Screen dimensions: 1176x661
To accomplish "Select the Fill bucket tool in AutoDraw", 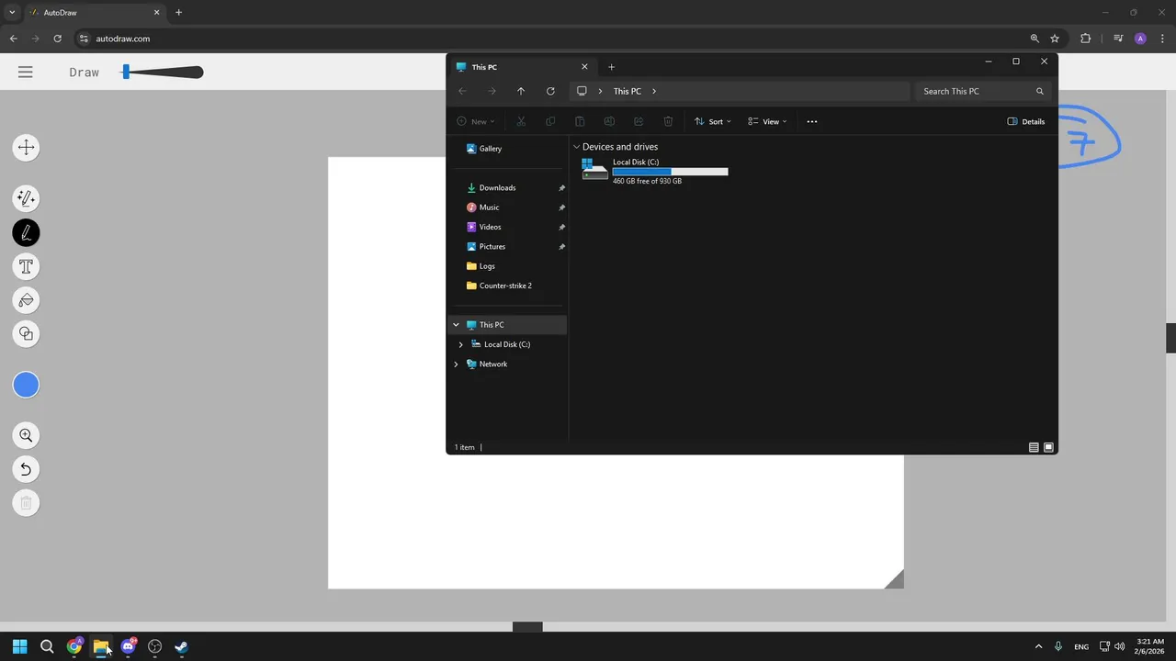I will click(26, 300).
